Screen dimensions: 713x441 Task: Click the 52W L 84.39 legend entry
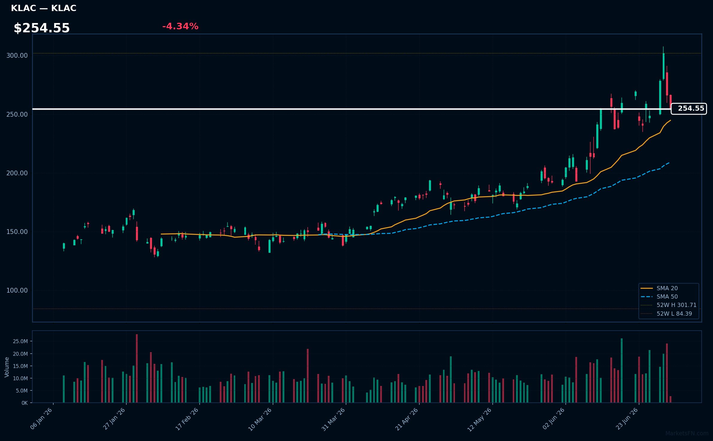click(x=666, y=314)
